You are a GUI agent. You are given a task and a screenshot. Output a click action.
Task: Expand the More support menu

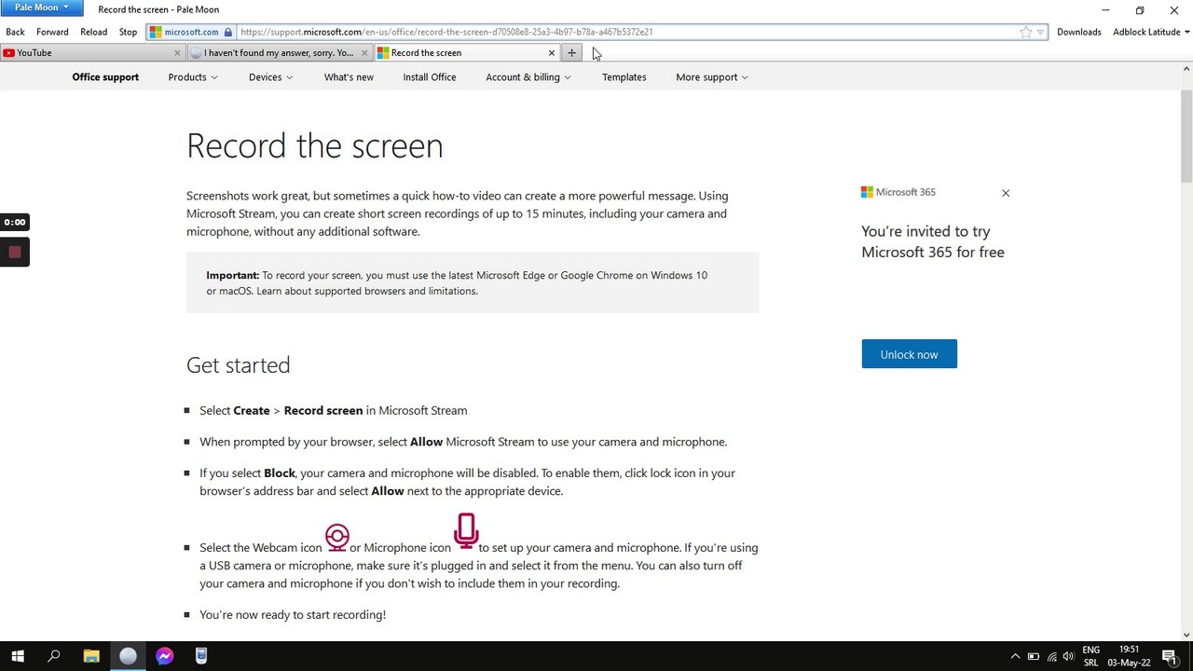(712, 77)
